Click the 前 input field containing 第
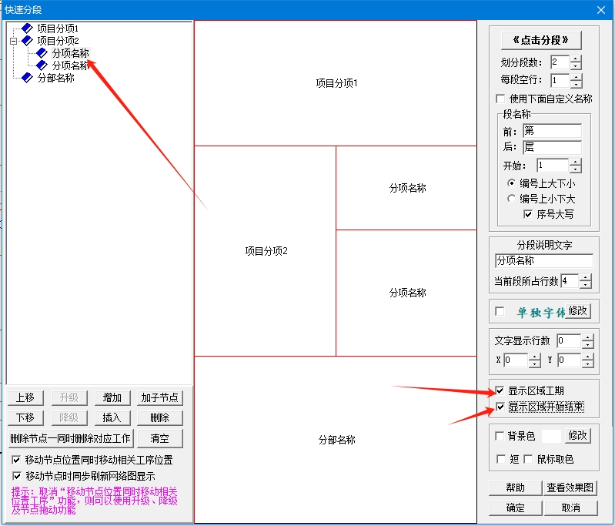Screen dimensions: 615x526 coord(552,131)
